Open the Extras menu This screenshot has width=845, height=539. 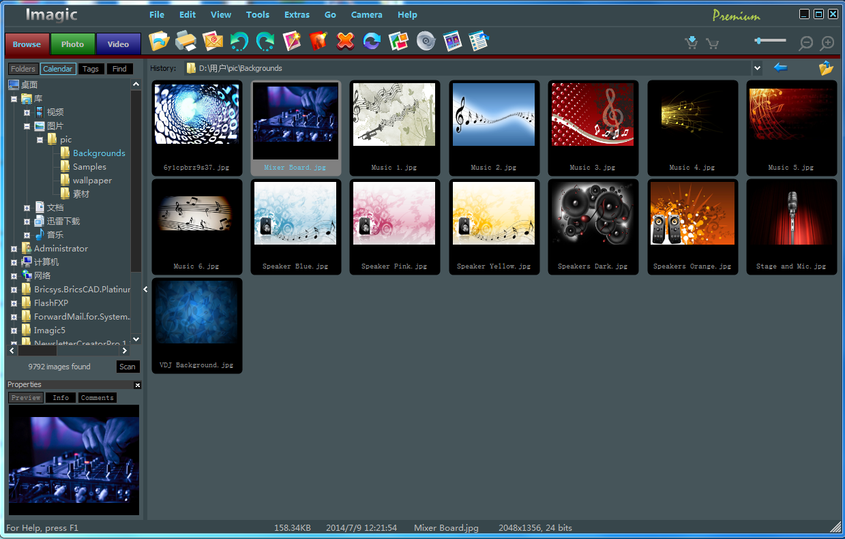[297, 14]
